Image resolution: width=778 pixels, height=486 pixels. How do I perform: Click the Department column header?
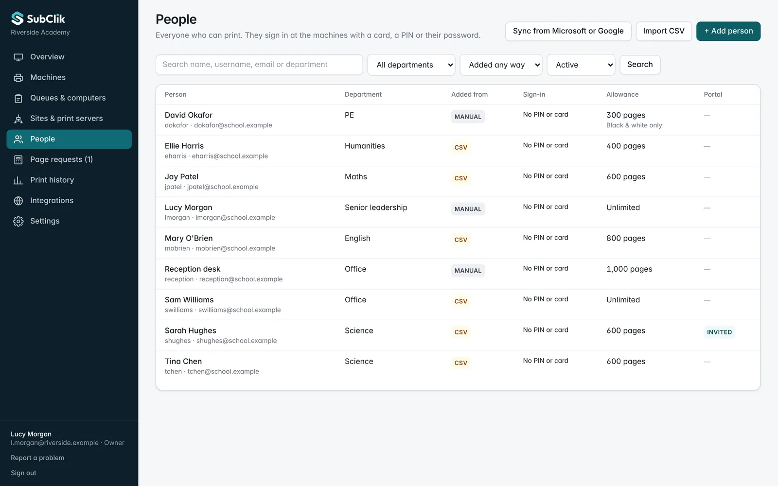pyautogui.click(x=363, y=94)
